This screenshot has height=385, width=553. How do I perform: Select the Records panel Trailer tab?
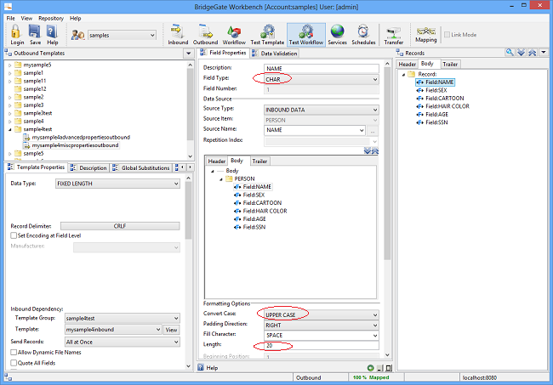450,64
